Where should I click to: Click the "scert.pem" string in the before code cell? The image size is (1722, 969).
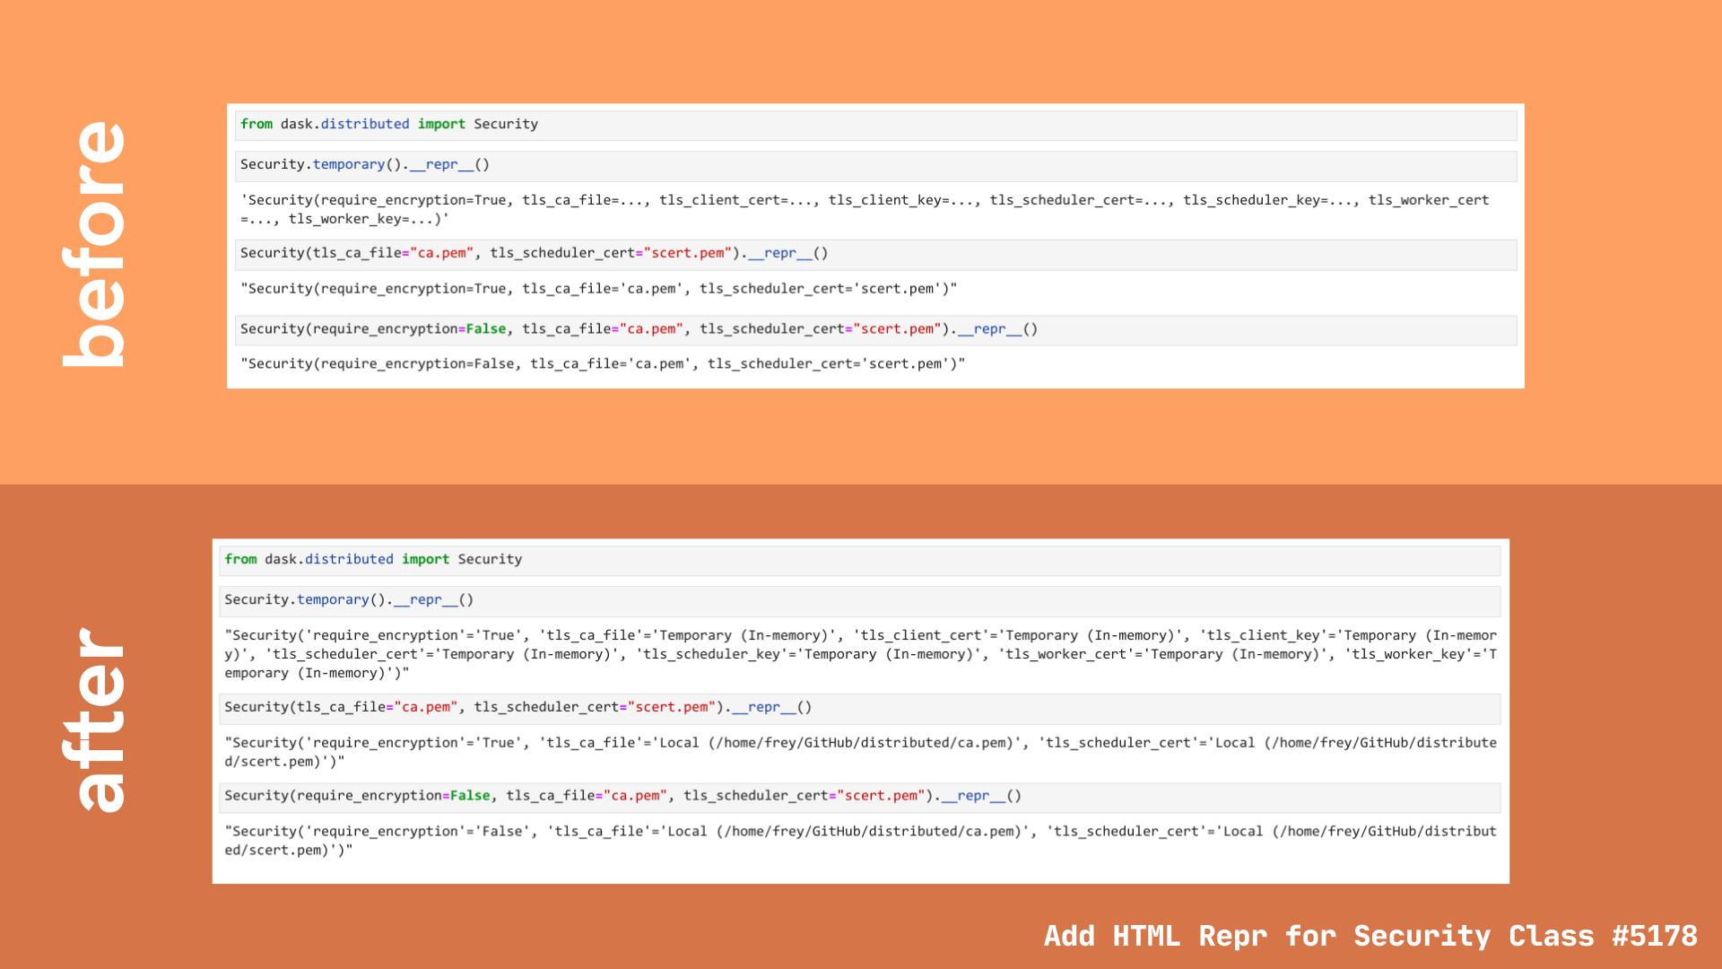pos(691,253)
